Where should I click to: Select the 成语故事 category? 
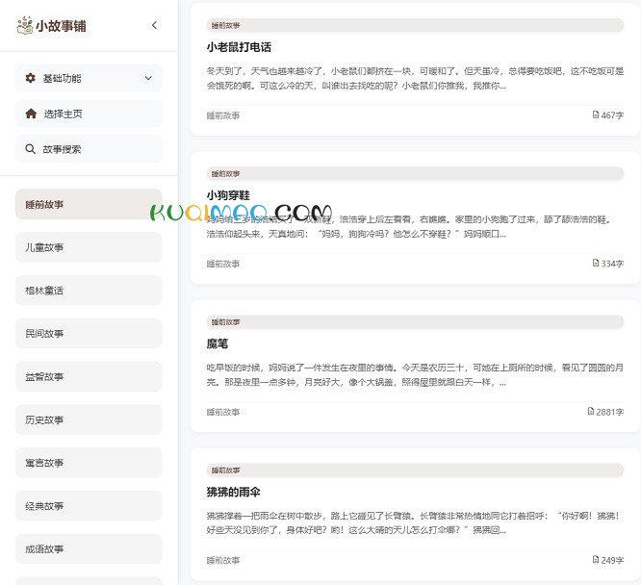click(x=89, y=549)
